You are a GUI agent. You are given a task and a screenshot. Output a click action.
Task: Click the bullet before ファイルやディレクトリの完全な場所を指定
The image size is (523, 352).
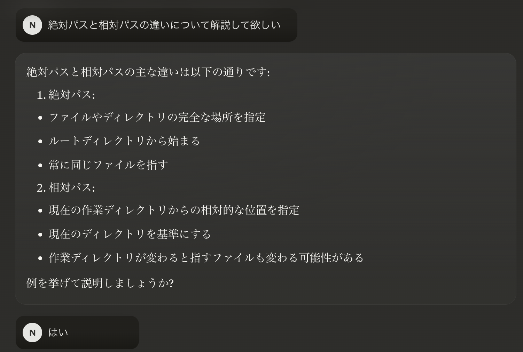(39, 118)
